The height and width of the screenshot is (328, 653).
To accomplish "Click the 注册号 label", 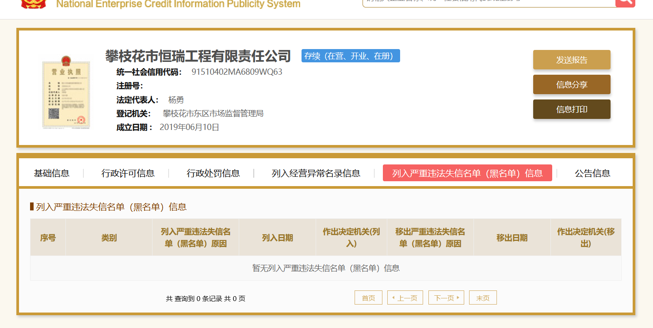I will point(130,86).
